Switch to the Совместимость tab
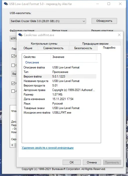The height and width of the screenshot is (176, 128). [53, 48]
